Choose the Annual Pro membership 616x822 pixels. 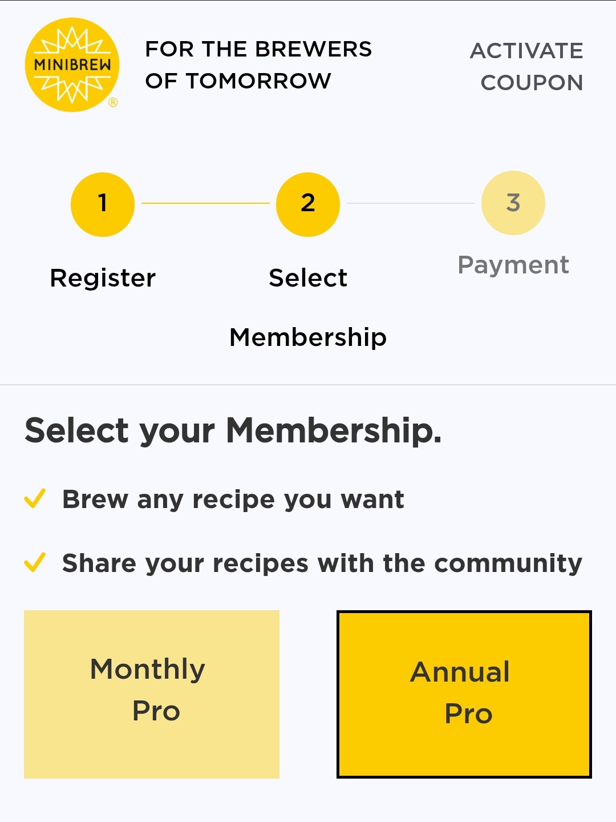coord(464,694)
